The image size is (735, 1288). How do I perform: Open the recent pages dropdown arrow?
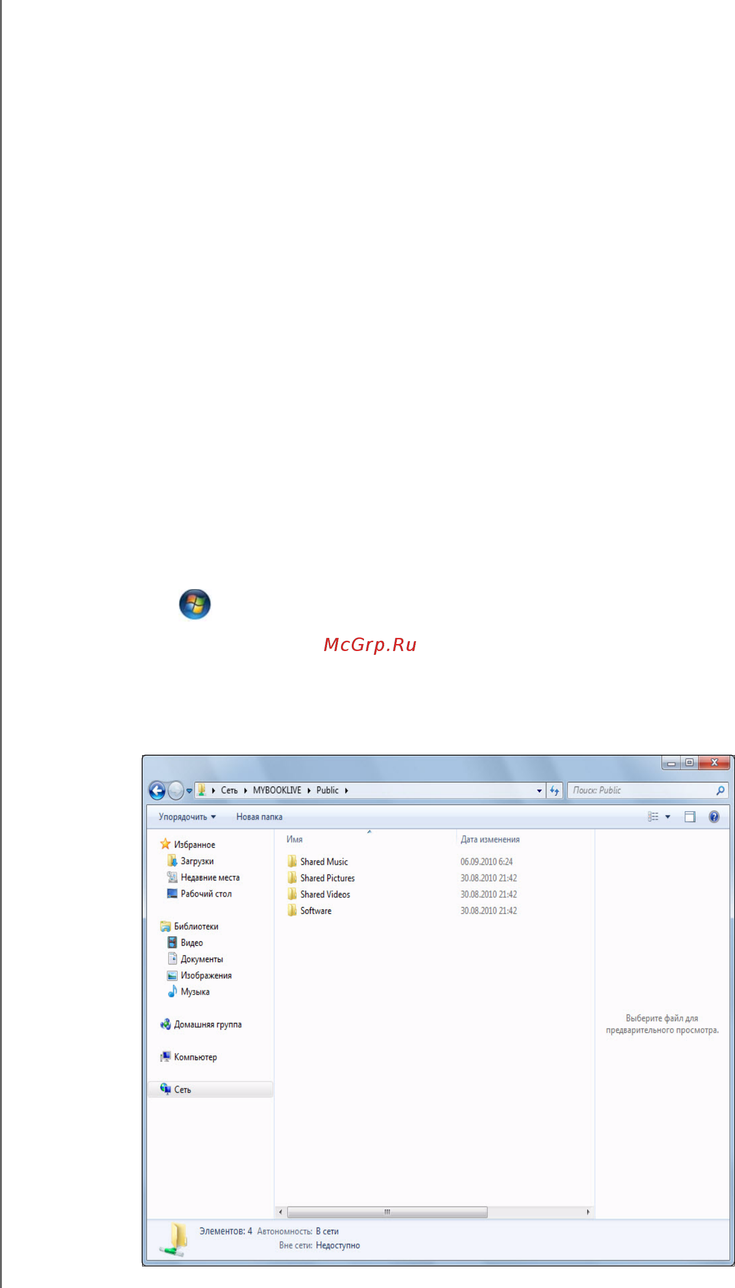coord(189,791)
